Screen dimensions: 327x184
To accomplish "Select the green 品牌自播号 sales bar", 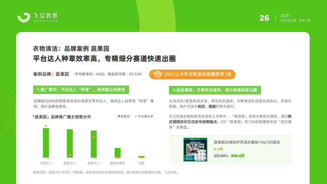I will pos(118,153).
